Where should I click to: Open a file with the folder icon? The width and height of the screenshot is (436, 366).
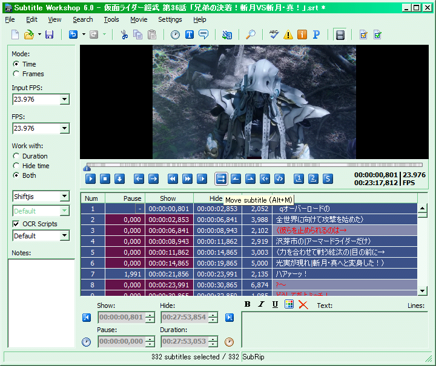click(x=29, y=34)
